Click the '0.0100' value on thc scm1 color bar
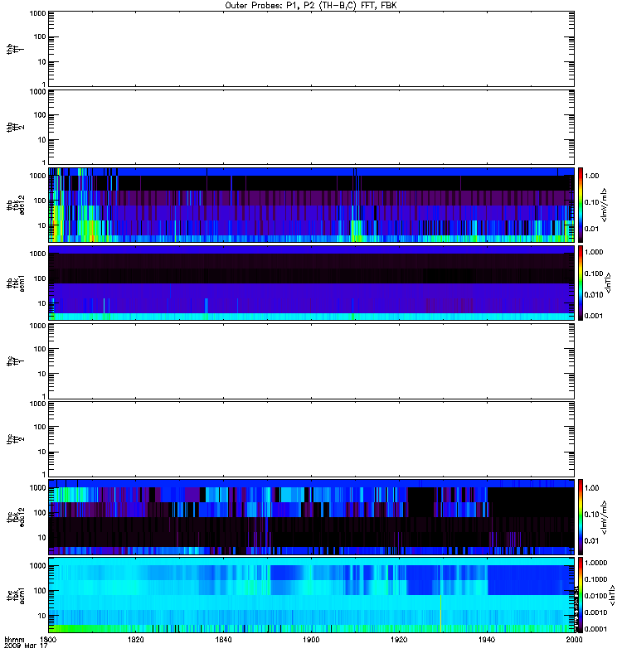Screen dimensions: 622x663 click(x=595, y=596)
